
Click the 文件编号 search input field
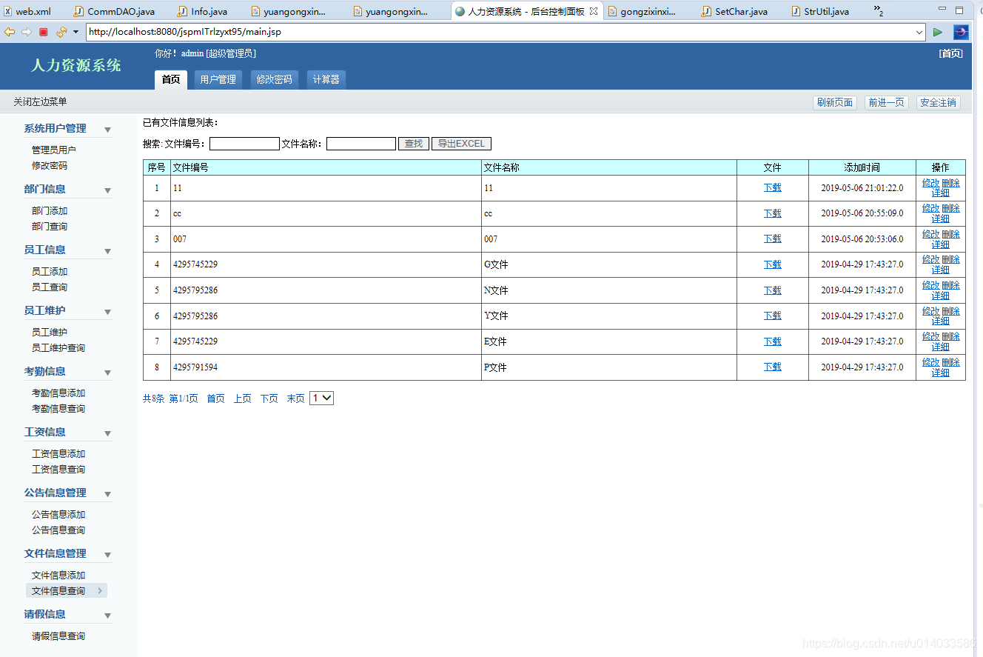coord(244,144)
